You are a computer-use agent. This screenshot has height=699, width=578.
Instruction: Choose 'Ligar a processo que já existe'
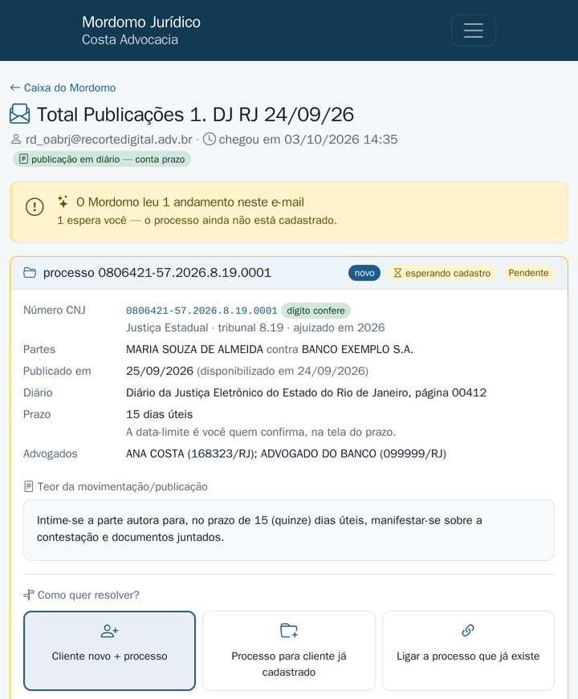(x=468, y=651)
